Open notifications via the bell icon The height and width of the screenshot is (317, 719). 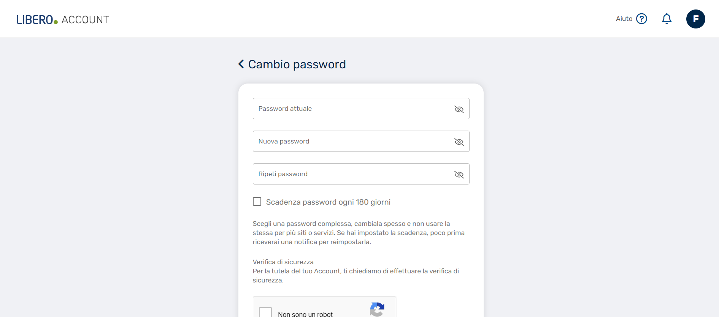pos(667,18)
